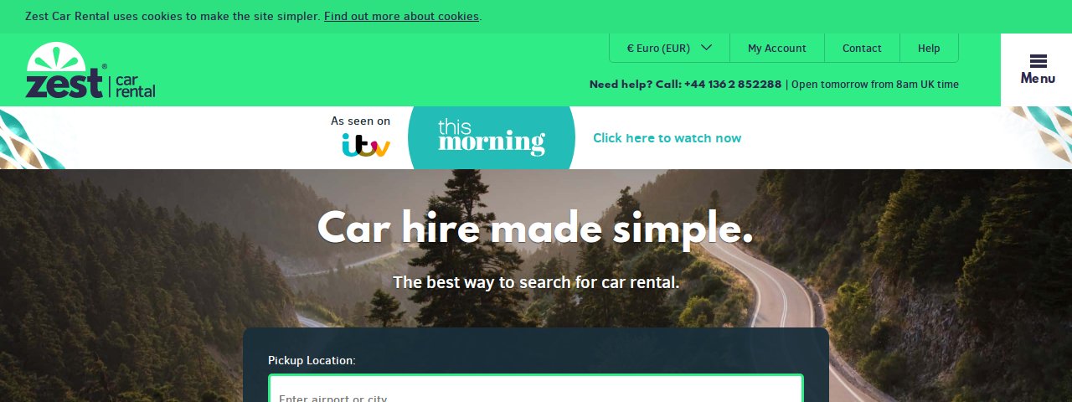Image resolution: width=1072 pixels, height=402 pixels.
Task: Click the chevron arrow beside Euro (EUR)
Action: [x=706, y=48]
